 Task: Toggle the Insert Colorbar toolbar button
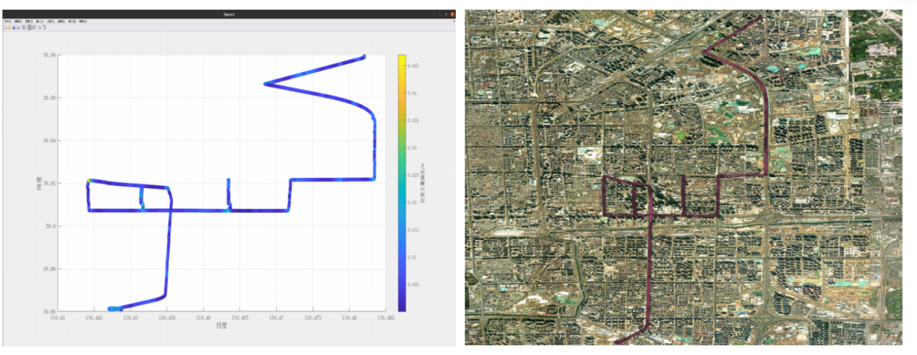coord(29,28)
